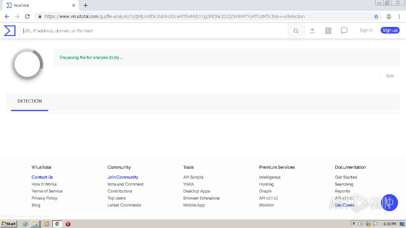Open the Chrome profile avatar
Screen dimensions: 406x228
389,16
